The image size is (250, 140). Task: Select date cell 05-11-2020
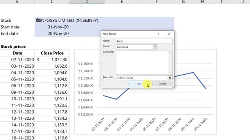(17, 79)
